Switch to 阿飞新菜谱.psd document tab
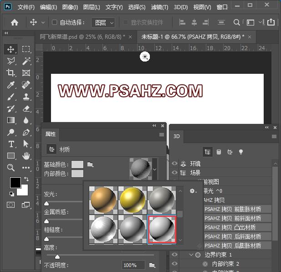The height and width of the screenshot is (272, 281). 82,37
